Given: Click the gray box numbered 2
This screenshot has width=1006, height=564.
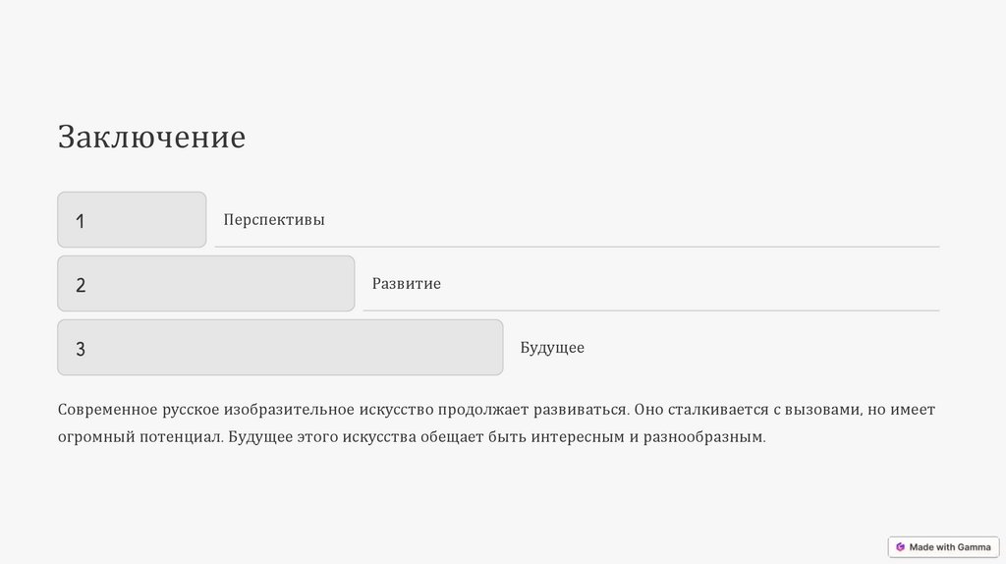Looking at the screenshot, I should [x=205, y=284].
